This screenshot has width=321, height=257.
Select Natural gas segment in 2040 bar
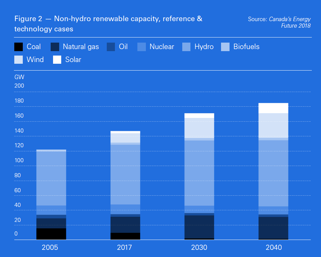point(273,228)
